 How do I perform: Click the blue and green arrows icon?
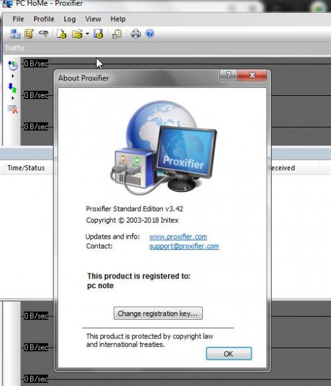tap(12, 87)
